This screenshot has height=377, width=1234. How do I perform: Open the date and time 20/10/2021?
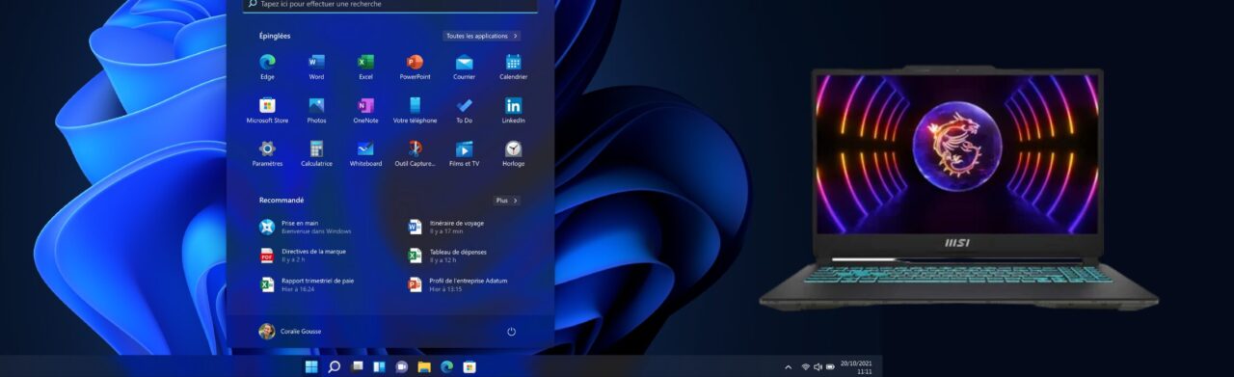[856, 367]
